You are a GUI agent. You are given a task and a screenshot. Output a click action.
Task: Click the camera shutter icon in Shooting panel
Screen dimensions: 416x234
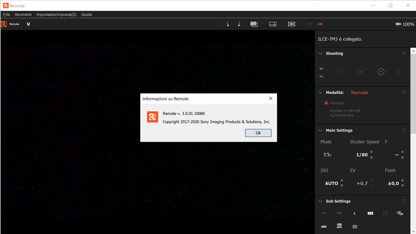tap(360, 72)
